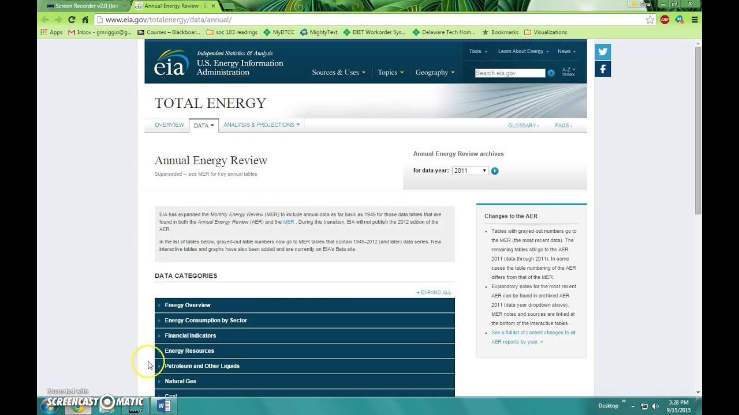This screenshot has width=739, height=415.
Task: Open the Sources & Uses dropdown menu
Action: click(x=339, y=73)
